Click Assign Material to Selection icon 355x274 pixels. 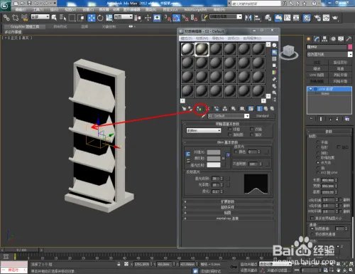click(199, 109)
